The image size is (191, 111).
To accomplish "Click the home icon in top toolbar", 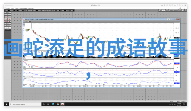I will [183, 10].
